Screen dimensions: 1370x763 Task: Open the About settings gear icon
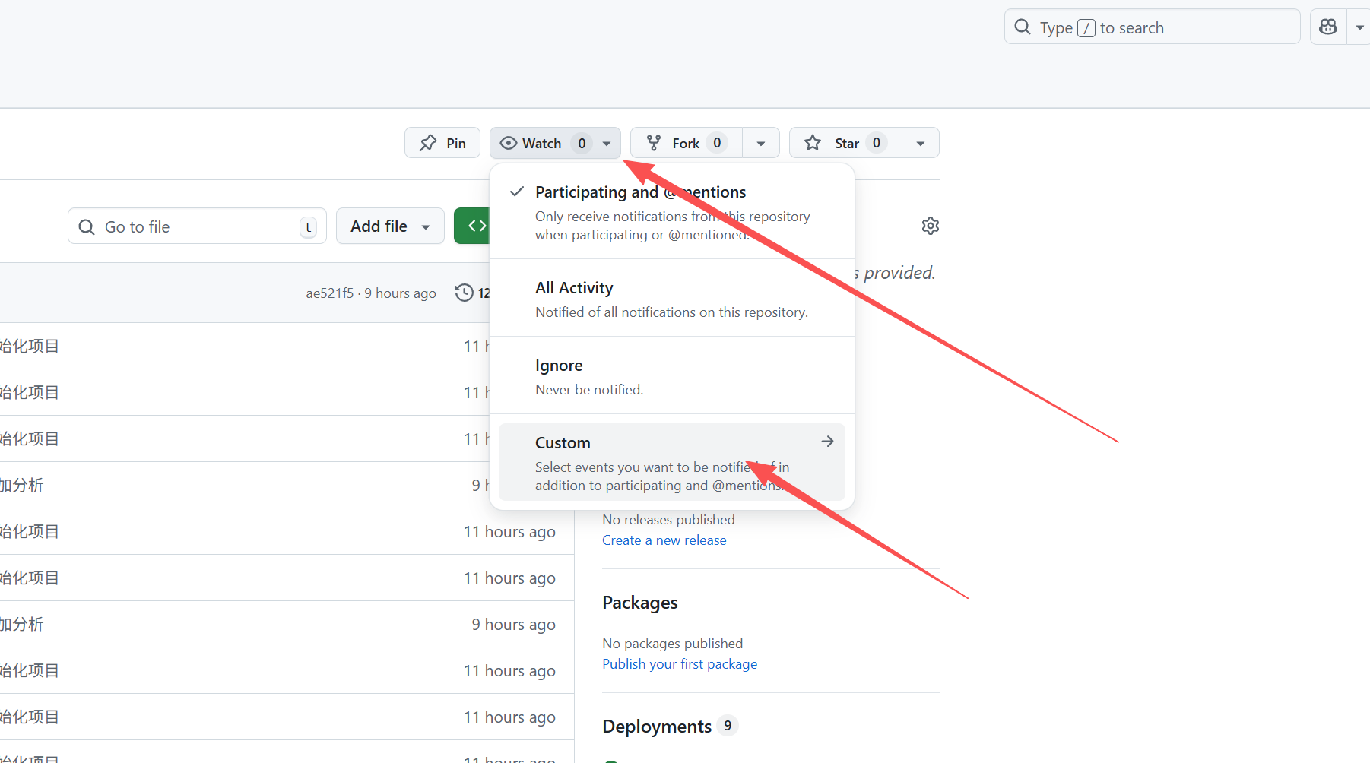pos(930,226)
